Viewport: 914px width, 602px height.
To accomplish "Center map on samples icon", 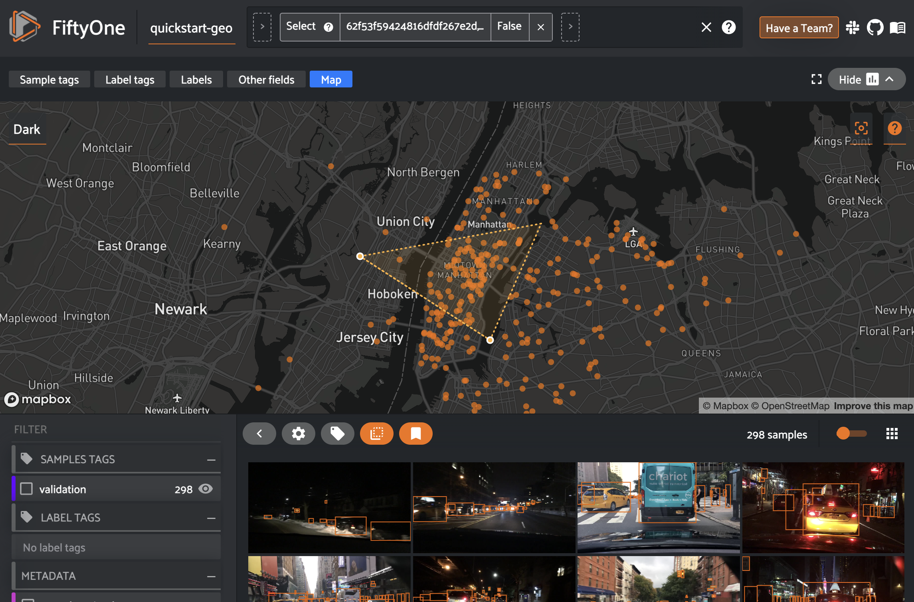I will pos(861,129).
